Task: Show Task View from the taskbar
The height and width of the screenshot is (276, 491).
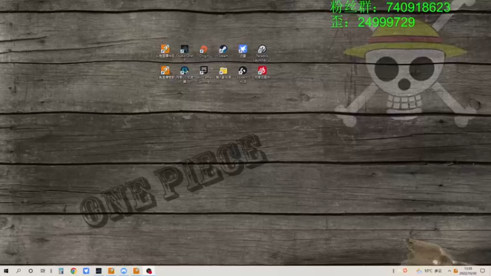Action: pos(42,271)
